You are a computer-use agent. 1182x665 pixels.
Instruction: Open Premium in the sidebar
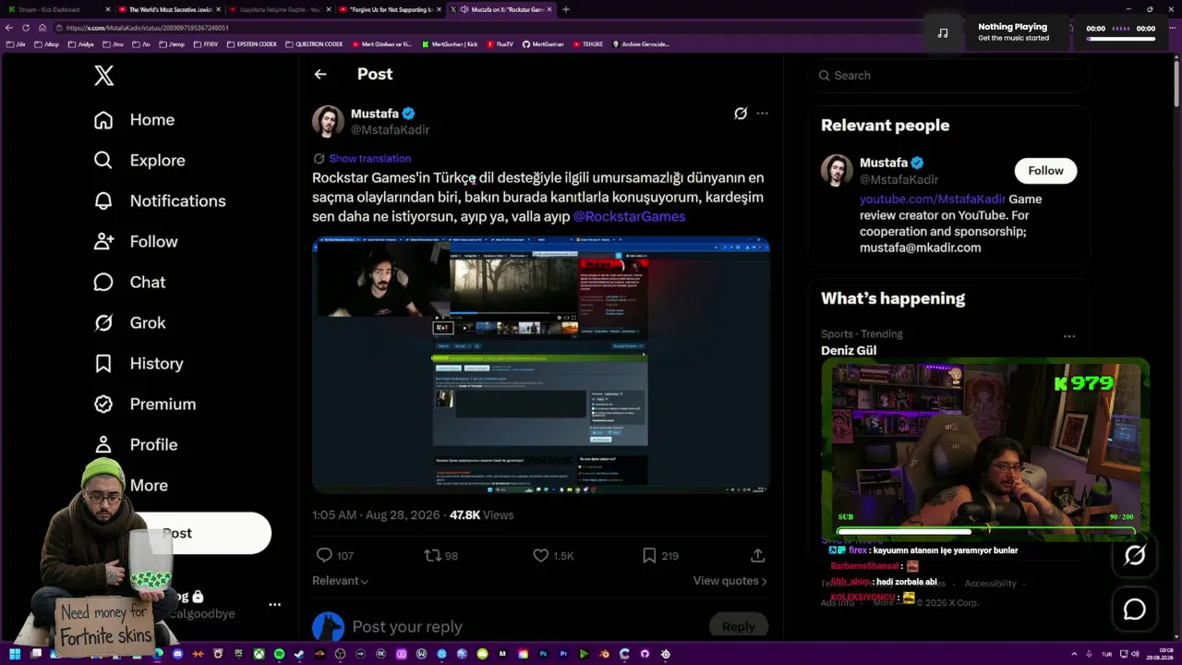coord(145,405)
